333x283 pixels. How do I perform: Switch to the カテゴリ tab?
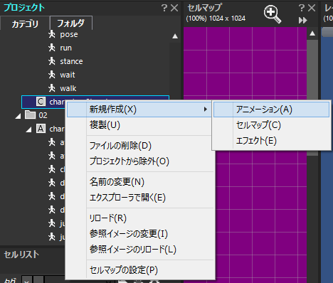click(25, 23)
